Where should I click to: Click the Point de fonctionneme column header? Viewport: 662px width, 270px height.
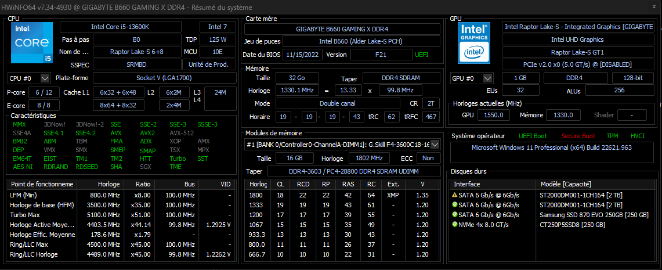[x=42, y=185]
